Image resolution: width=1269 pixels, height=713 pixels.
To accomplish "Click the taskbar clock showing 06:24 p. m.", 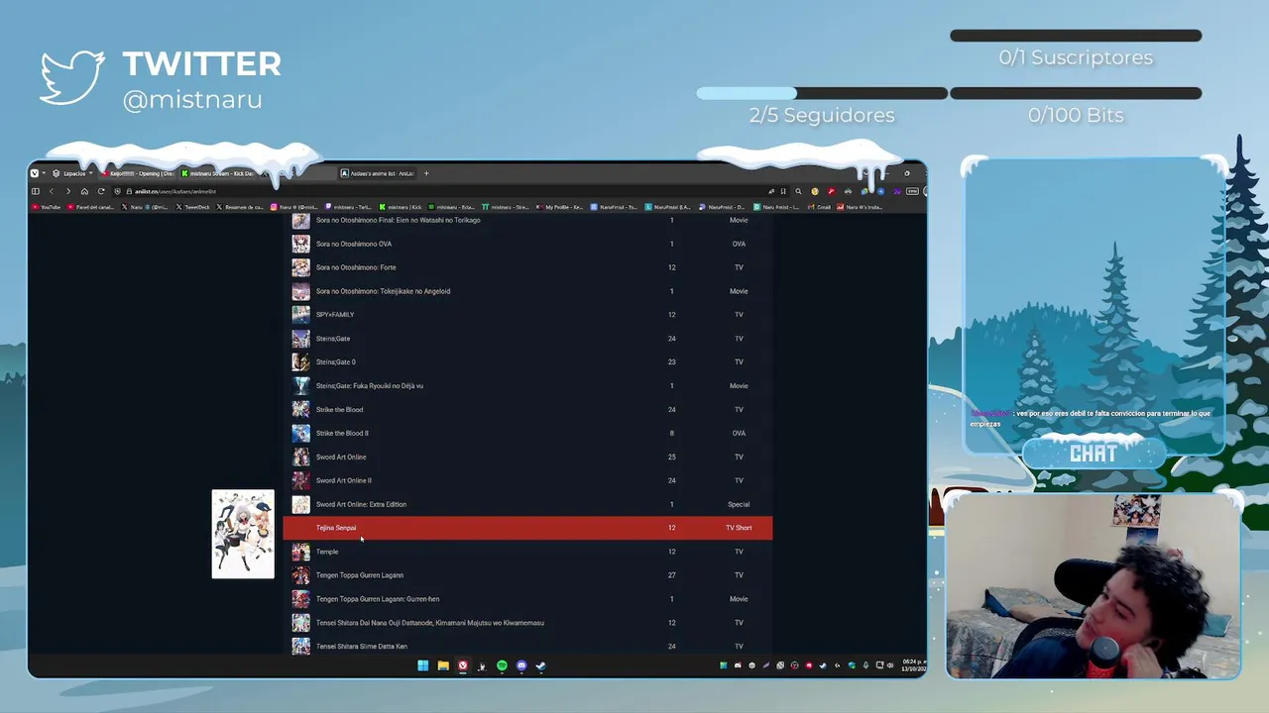I will 914,665.
